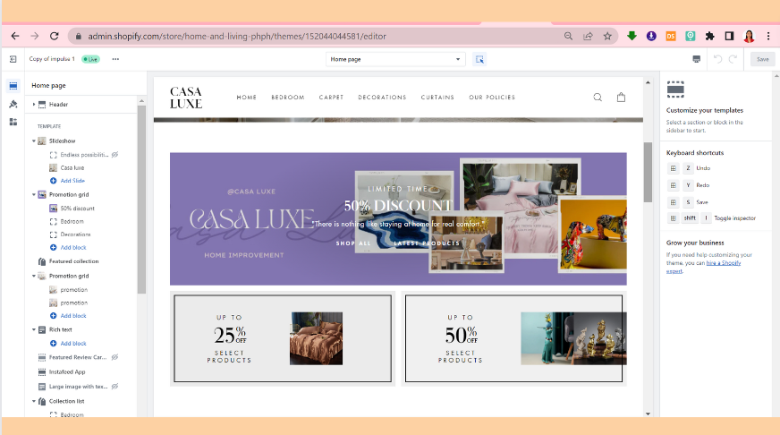This screenshot has height=435, width=780.
Task: Click Add block under Rich text
Action: [68, 344]
